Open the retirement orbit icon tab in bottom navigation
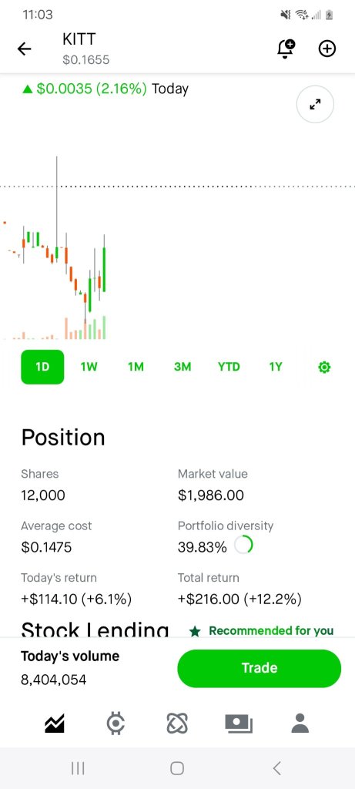355x789 pixels. tap(177, 724)
